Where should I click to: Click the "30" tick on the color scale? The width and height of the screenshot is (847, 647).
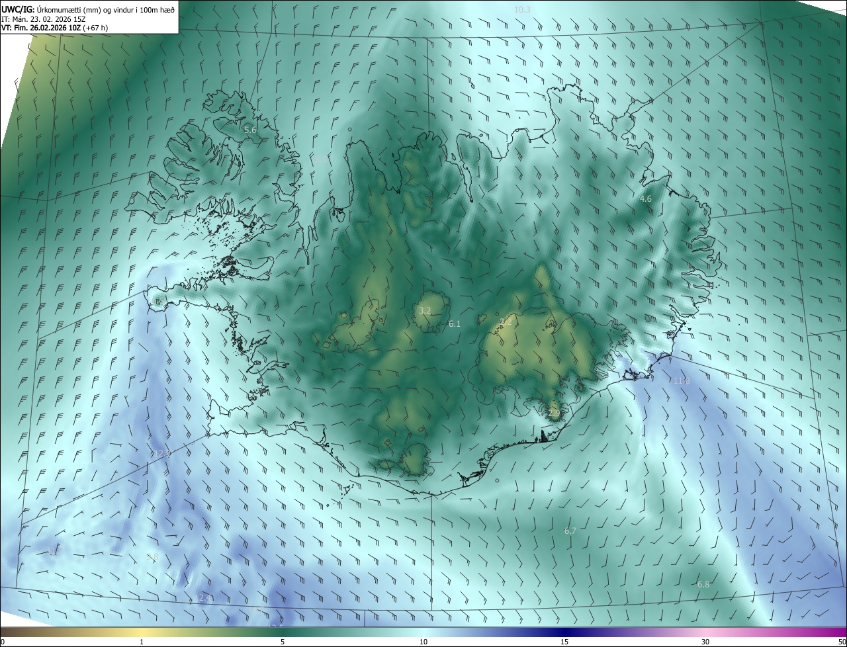[x=705, y=642]
